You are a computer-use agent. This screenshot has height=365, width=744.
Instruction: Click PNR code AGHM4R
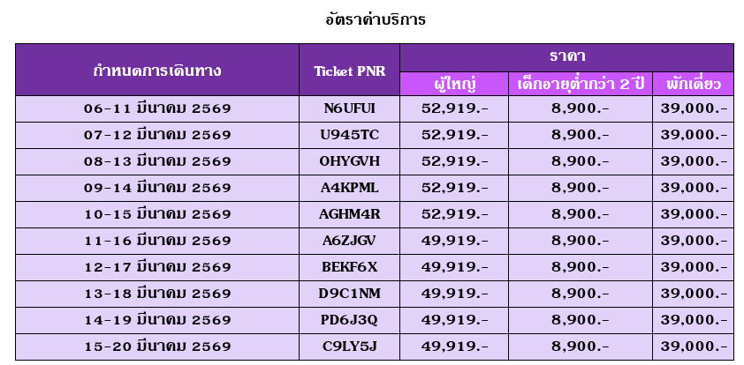point(349,214)
